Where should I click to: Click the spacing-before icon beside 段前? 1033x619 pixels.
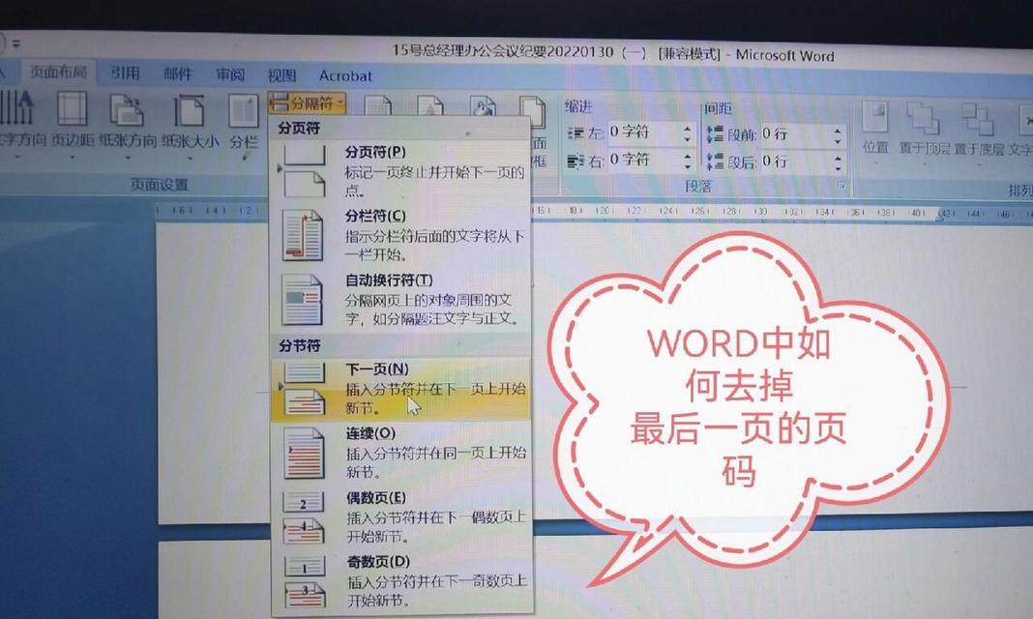[714, 134]
